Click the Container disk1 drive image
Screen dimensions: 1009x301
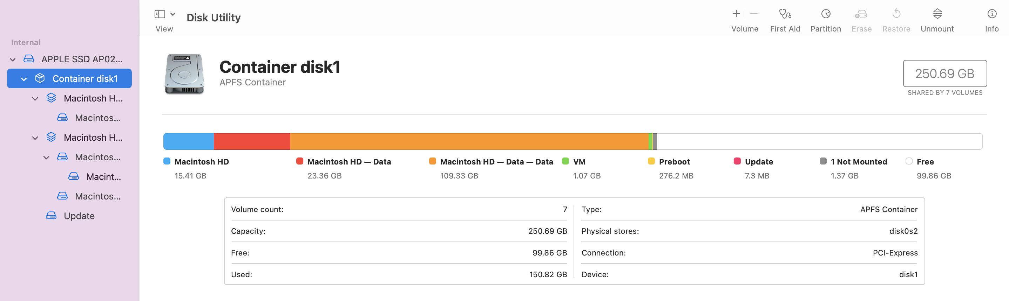pos(184,74)
